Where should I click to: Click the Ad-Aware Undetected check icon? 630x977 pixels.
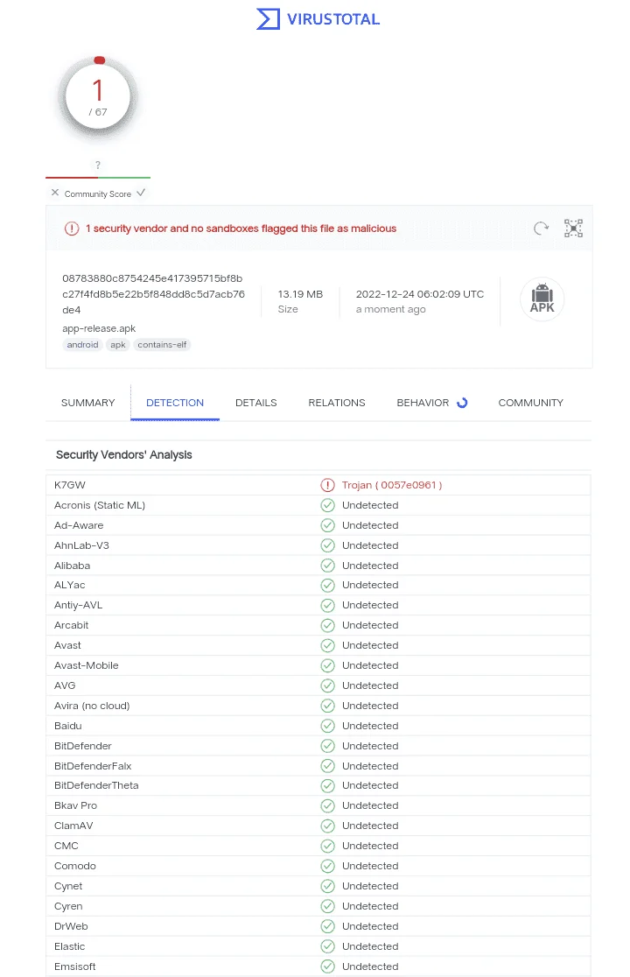pyautogui.click(x=327, y=525)
